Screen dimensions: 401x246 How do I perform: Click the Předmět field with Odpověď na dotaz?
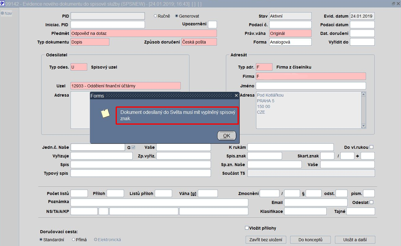tap(144, 33)
